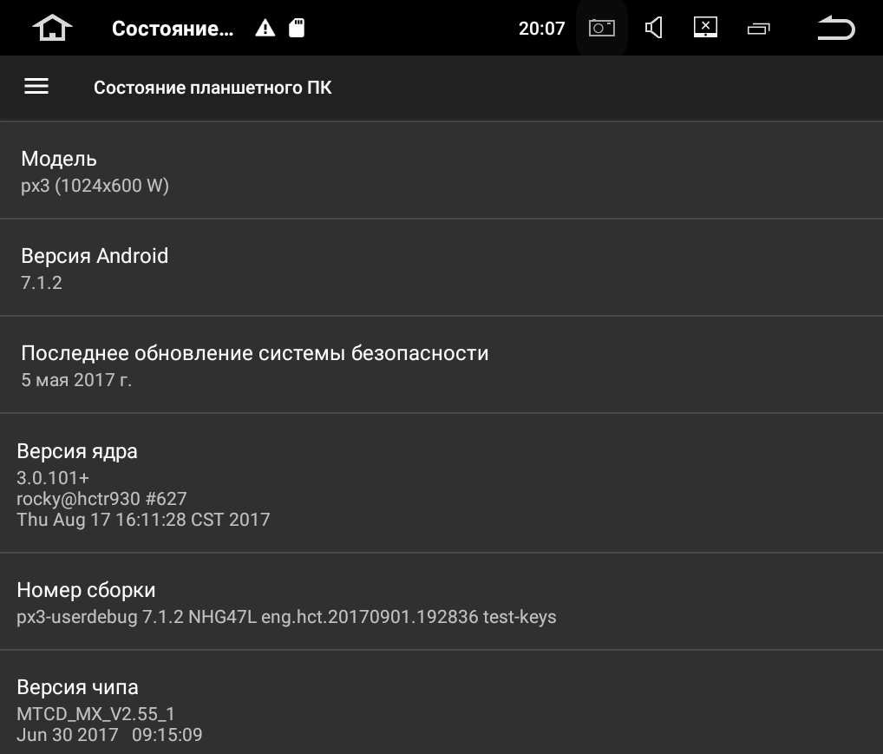Tap the Номер сборки entry

441,601
